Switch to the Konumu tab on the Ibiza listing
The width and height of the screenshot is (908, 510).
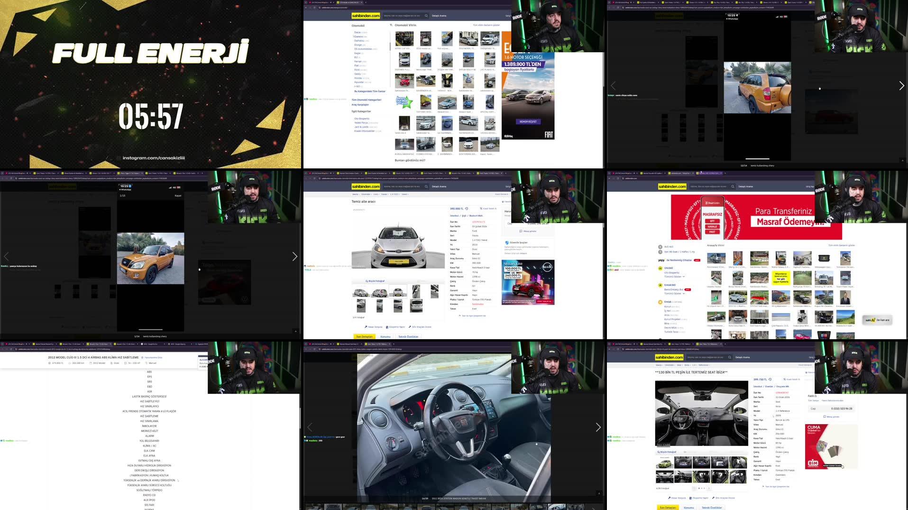688,507
